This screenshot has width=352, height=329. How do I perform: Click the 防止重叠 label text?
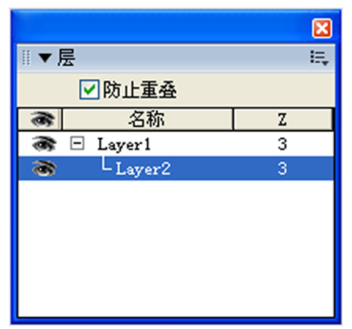[x=140, y=90]
